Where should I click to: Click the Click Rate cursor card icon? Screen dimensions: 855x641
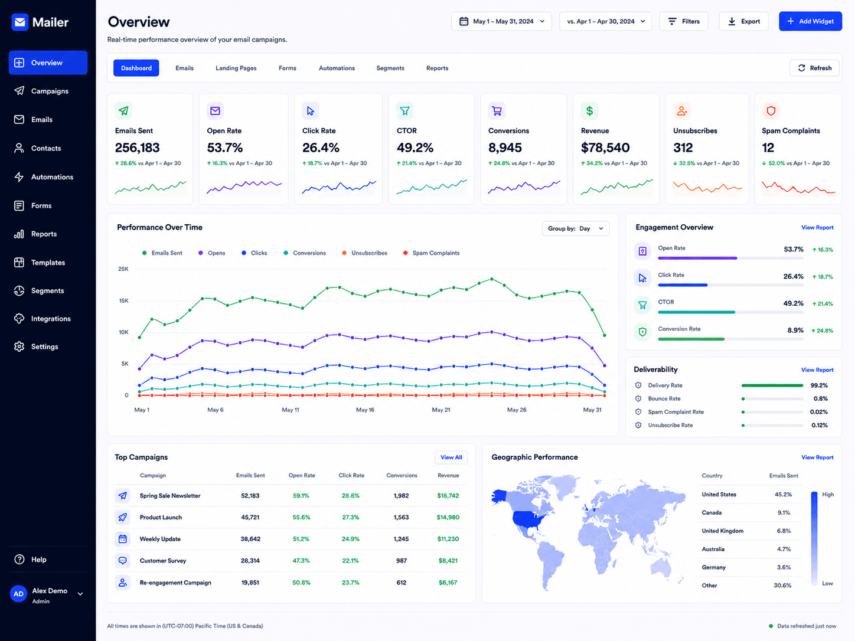pos(311,110)
